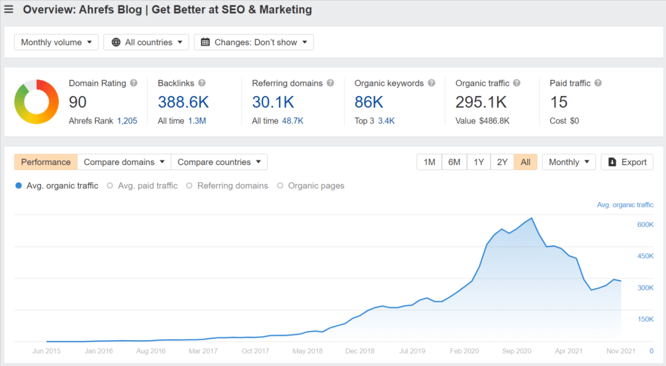Select the Avg. paid traffic radio button
This screenshot has width=666, height=366.
[x=110, y=185]
